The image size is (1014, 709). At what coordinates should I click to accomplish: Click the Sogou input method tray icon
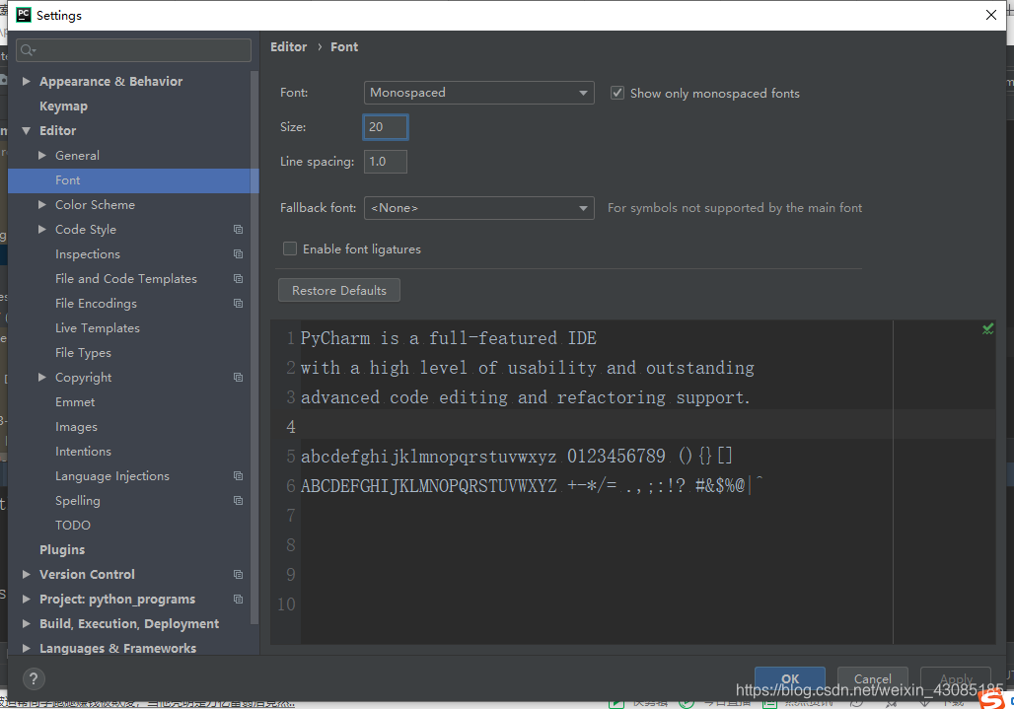(991, 699)
